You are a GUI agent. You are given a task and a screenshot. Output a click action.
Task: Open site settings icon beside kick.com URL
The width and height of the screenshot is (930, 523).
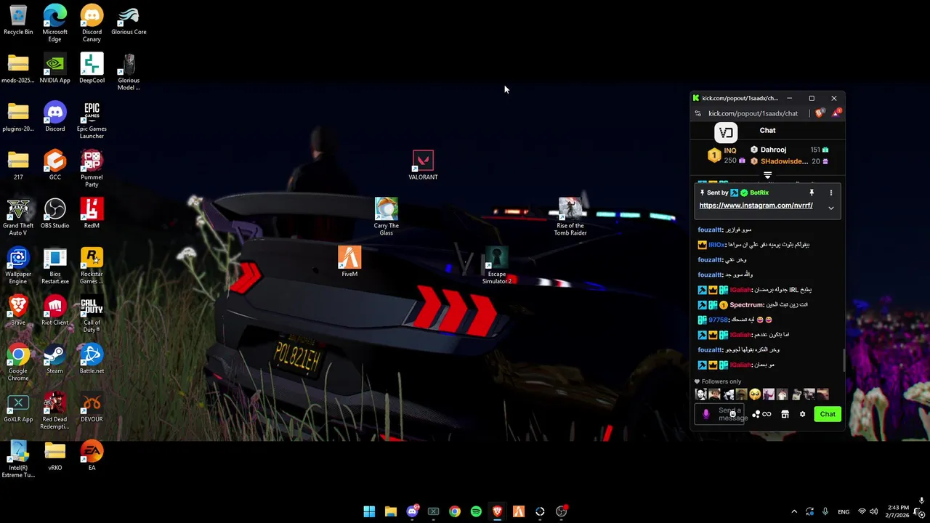tap(698, 113)
